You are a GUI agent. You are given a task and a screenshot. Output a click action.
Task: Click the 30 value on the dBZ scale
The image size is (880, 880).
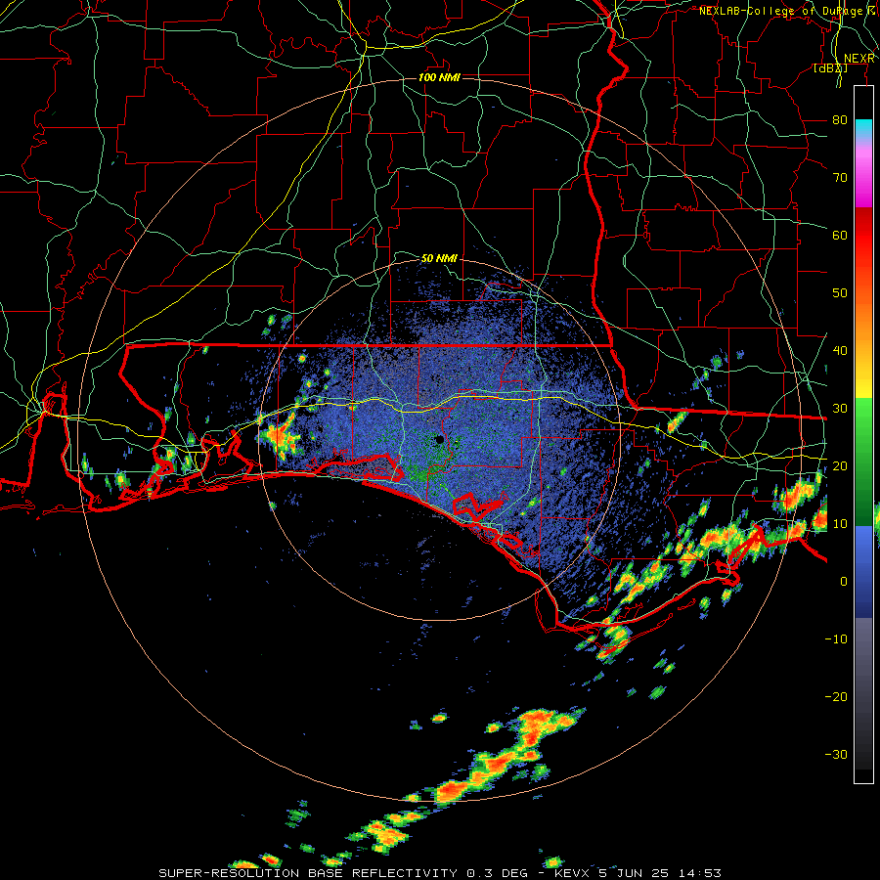(840, 408)
